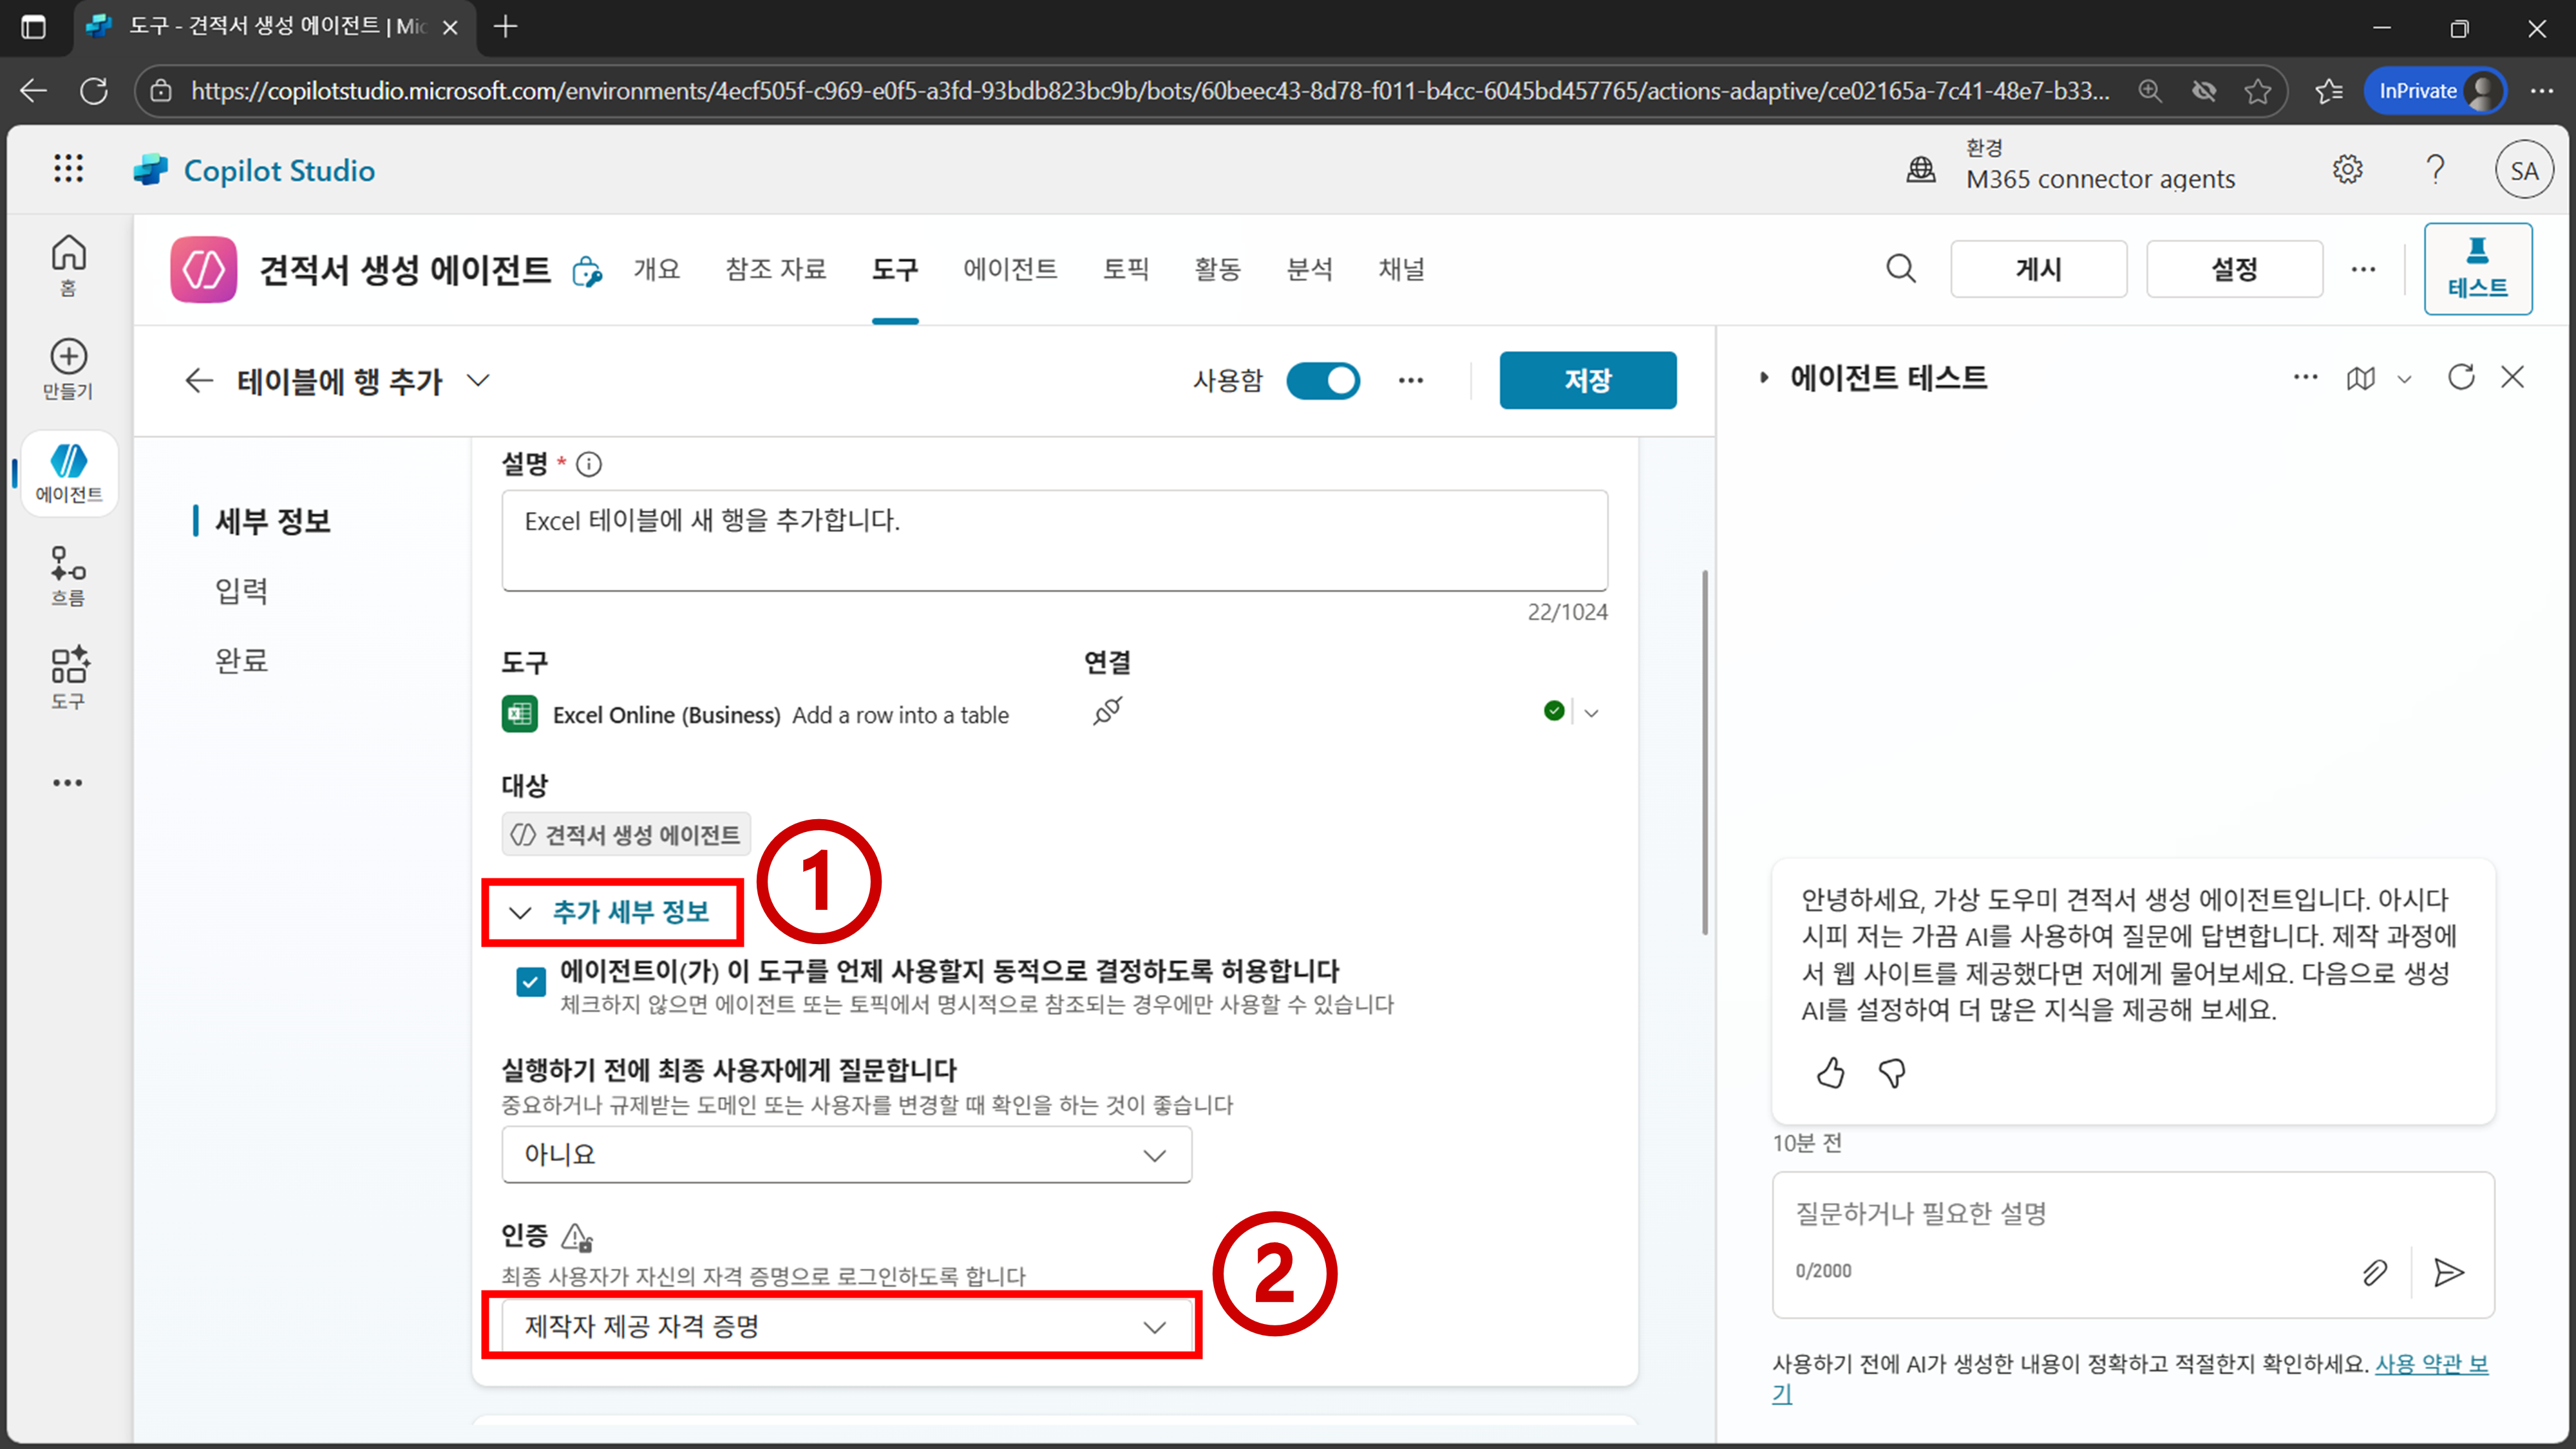Click the thumbs down feedback icon
This screenshot has height=1449, width=2576.
pyautogui.click(x=1892, y=1073)
